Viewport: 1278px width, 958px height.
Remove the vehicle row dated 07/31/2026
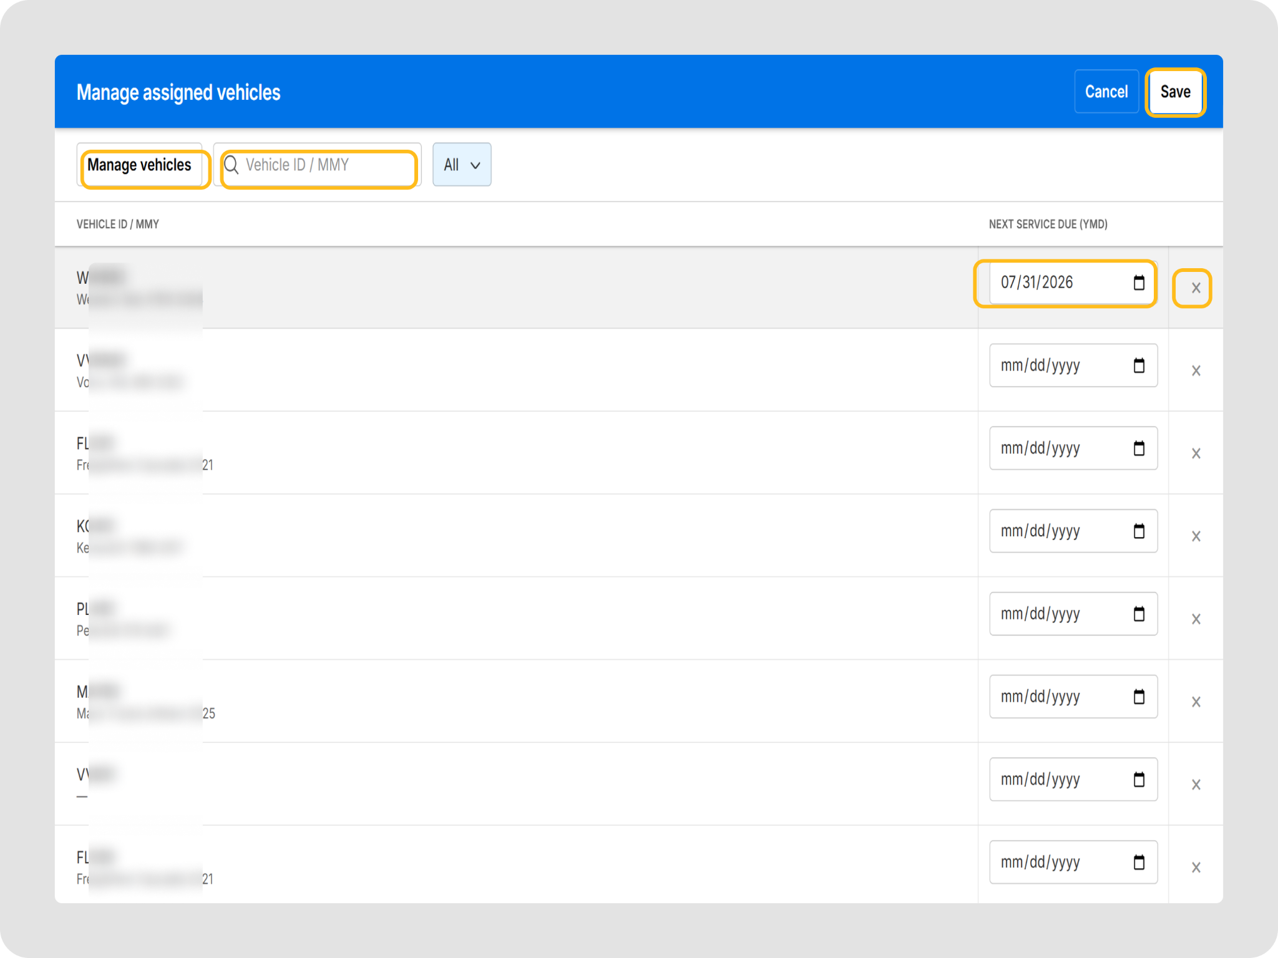[x=1196, y=288]
